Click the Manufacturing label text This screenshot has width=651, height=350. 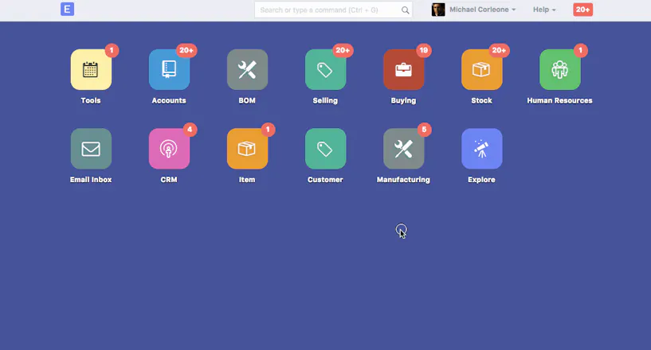tap(403, 180)
